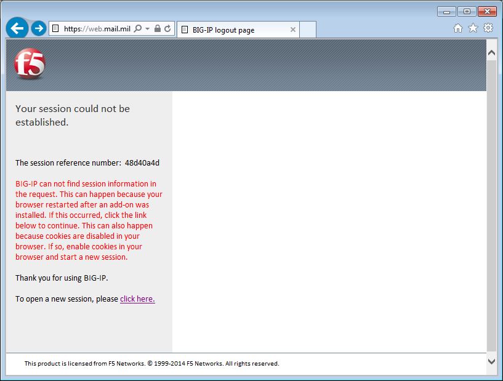Image resolution: width=503 pixels, height=381 pixels.
Task: Click the red F5 logo
Action: point(30,64)
